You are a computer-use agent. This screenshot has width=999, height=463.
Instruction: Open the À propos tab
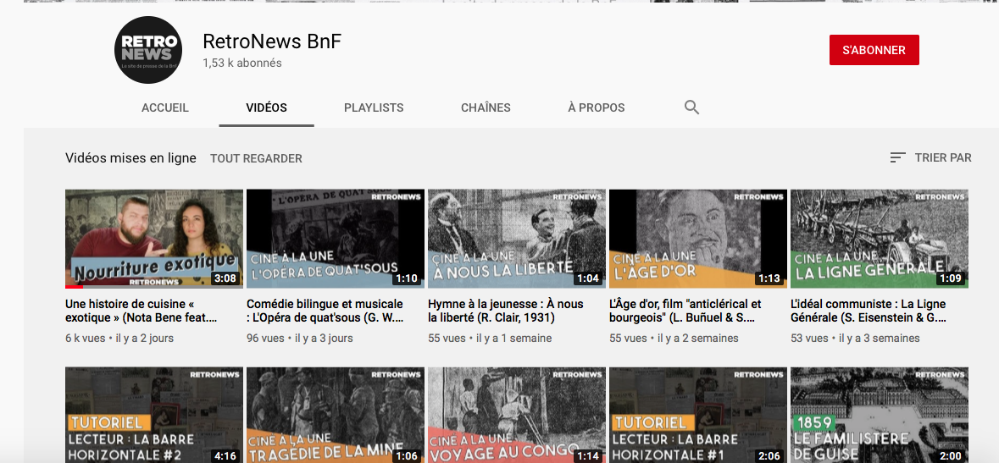pos(597,107)
